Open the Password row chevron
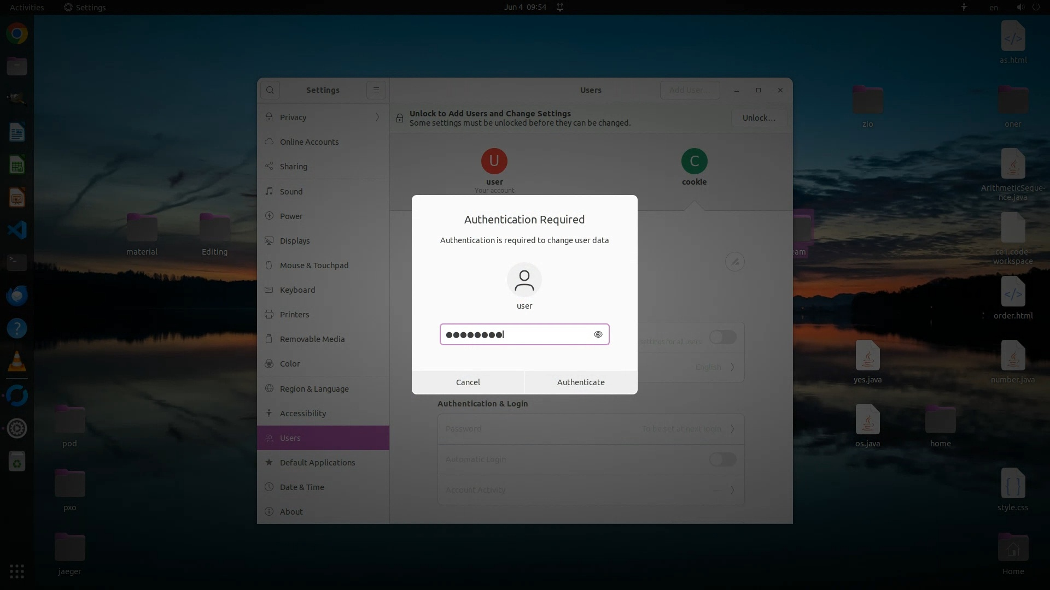This screenshot has width=1050, height=590. click(x=732, y=429)
